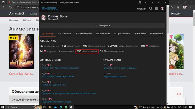
Task: Open Microsoft Edge from the taskbar
Action: (x=61, y=107)
